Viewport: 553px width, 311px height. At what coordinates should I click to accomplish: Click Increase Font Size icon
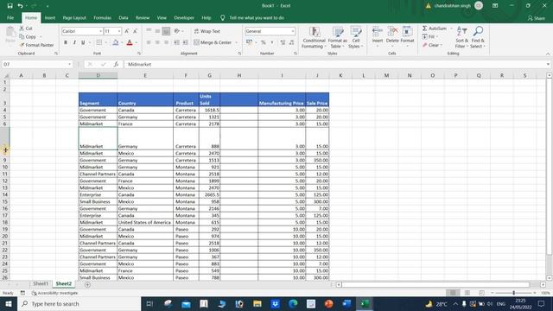127,31
